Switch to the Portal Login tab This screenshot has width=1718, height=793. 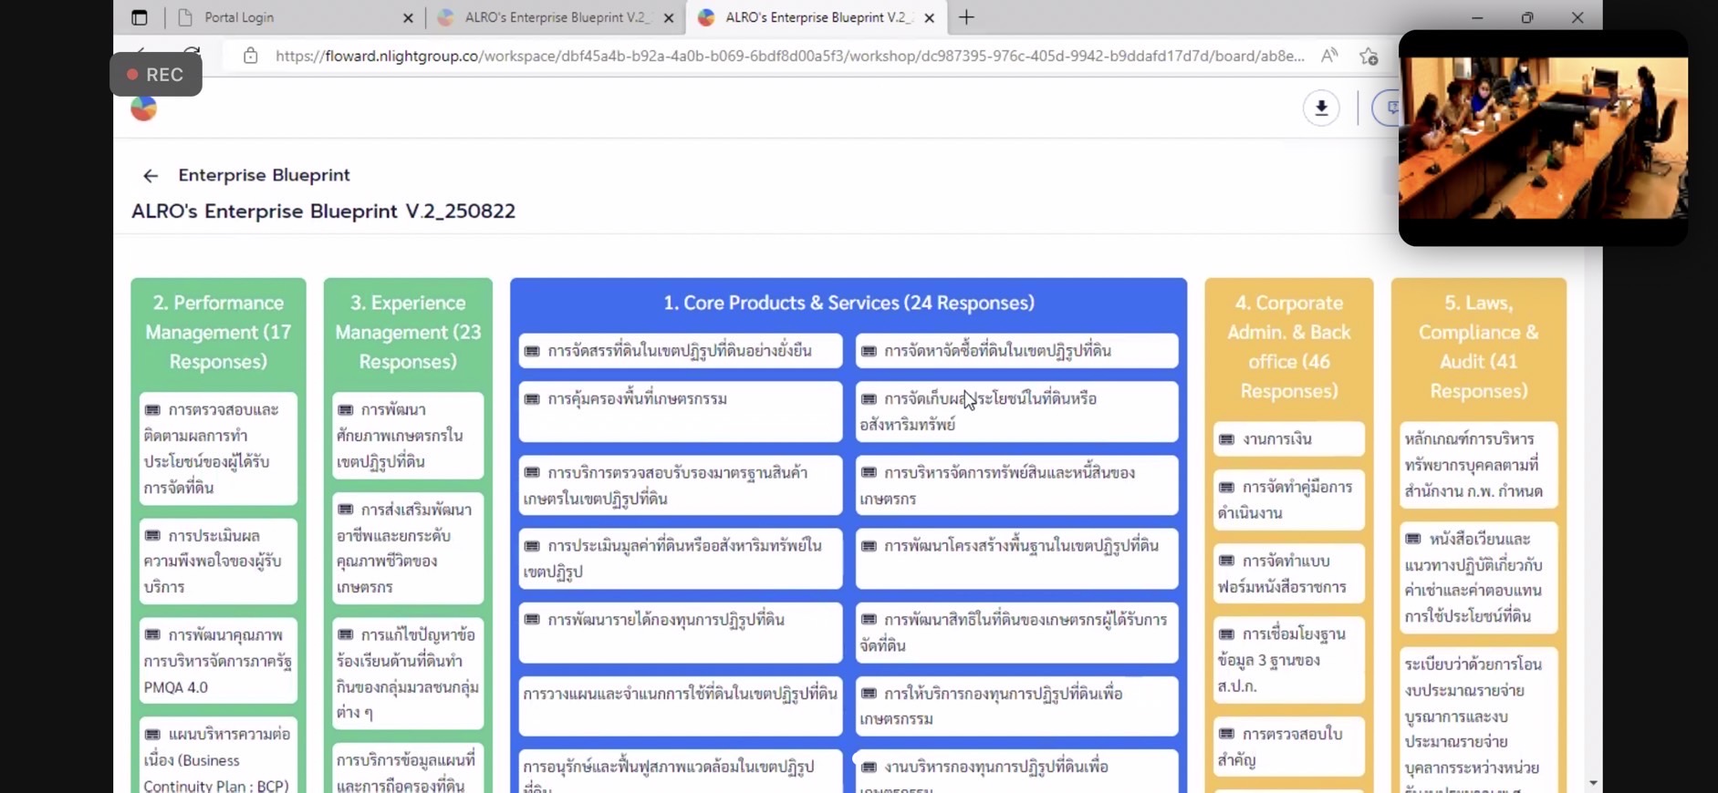[x=295, y=17]
